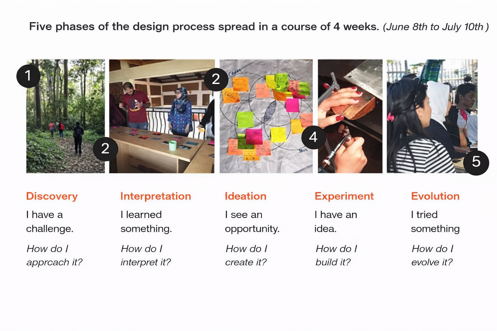The image size is (497, 331).
Task: Select the Interpretation heading
Action: point(156,196)
